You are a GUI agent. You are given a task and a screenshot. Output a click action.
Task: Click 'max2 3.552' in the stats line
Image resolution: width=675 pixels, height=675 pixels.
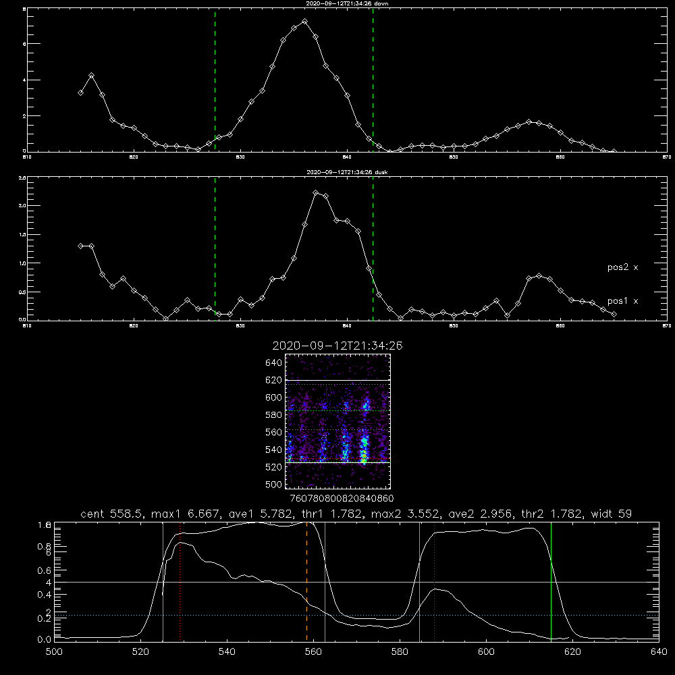point(405,514)
